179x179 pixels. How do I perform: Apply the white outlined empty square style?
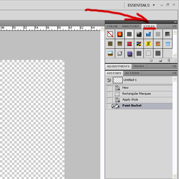[148, 53]
